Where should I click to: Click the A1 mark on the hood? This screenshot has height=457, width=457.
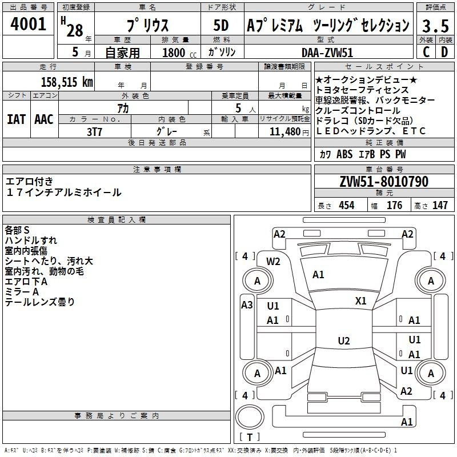318,274
